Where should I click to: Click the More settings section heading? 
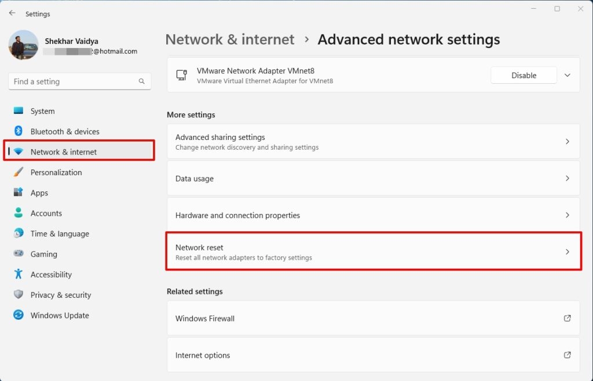coord(191,115)
